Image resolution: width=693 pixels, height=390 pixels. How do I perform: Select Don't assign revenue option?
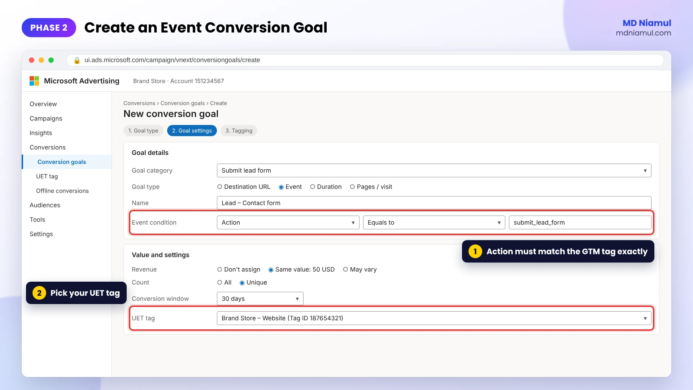(239, 269)
